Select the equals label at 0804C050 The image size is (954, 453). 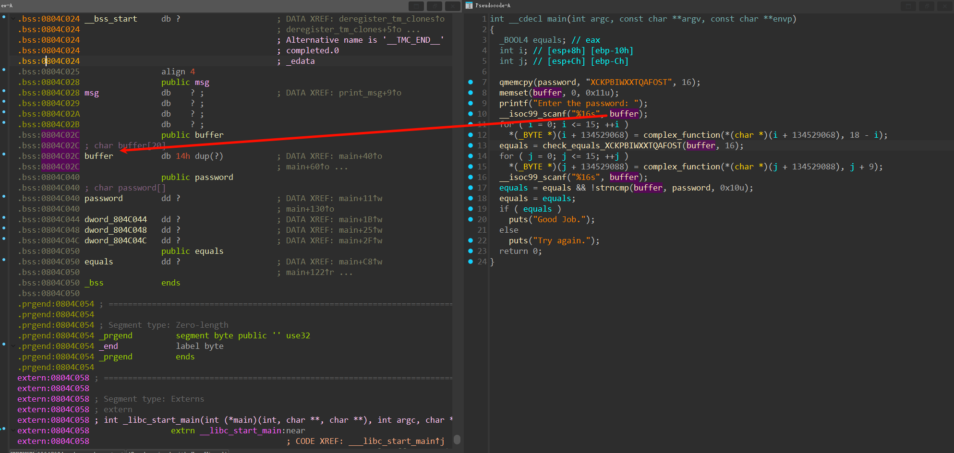coord(99,262)
